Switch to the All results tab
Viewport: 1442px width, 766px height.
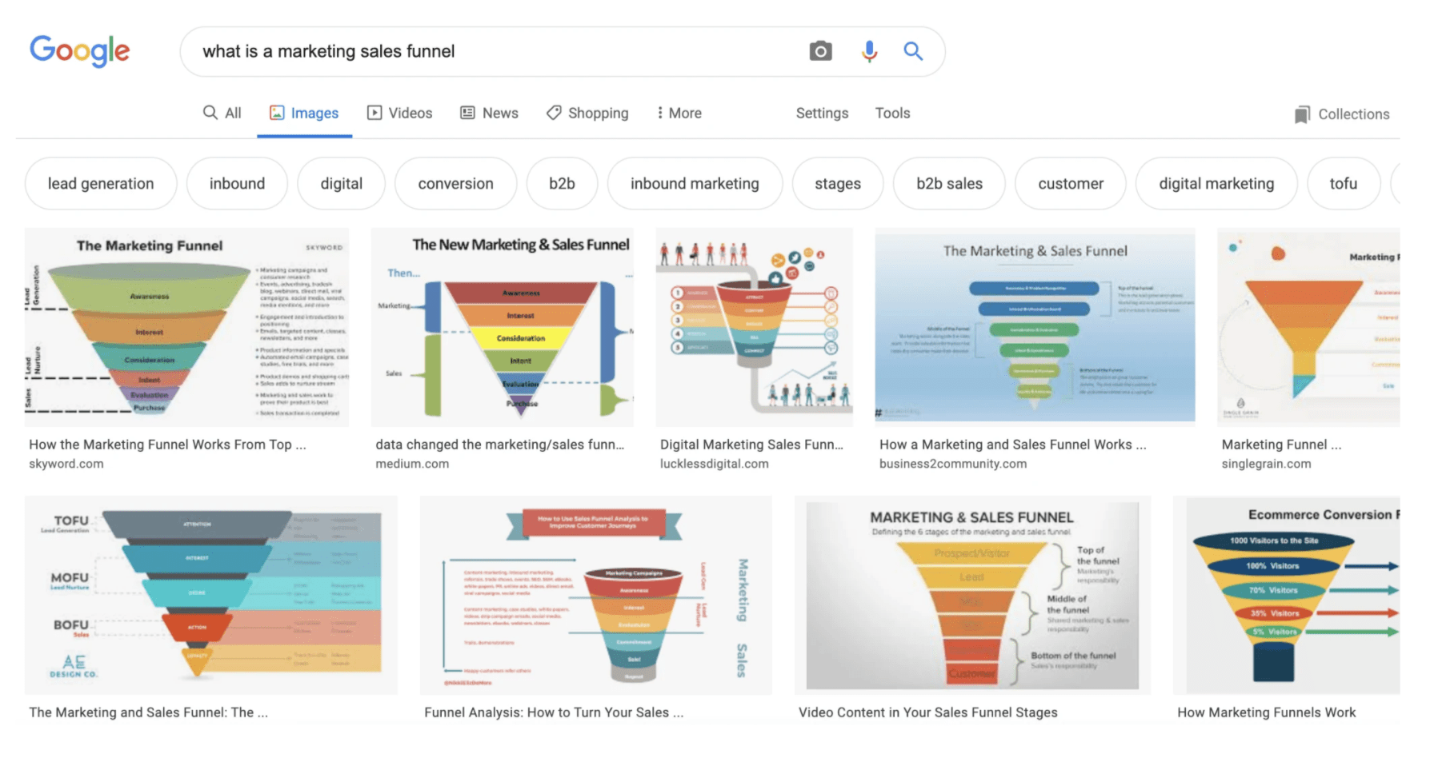coord(222,113)
